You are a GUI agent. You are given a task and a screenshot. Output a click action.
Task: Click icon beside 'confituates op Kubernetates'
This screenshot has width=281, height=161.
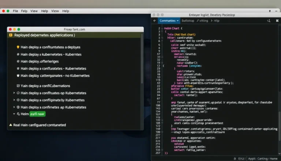tap(18, 93)
